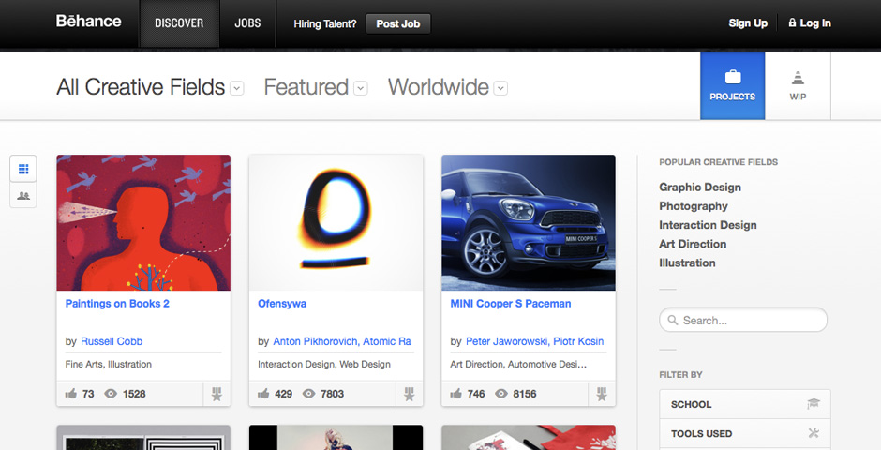Screen dimensions: 881x450
Task: Select Graphic Design creative field
Action: (700, 187)
